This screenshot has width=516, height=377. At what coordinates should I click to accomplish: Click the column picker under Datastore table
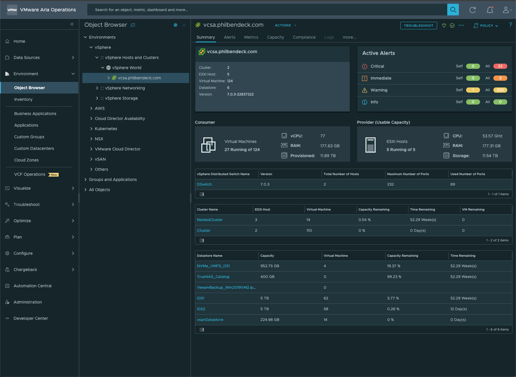pos(202,330)
